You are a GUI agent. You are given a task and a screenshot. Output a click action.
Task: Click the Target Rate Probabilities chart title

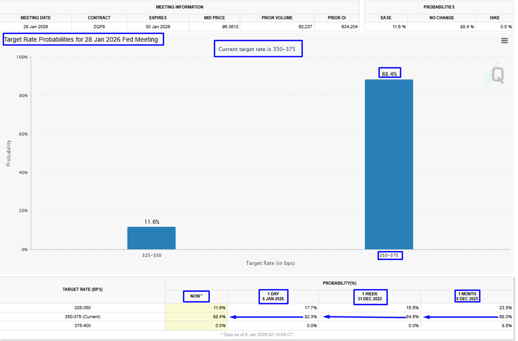83,40
